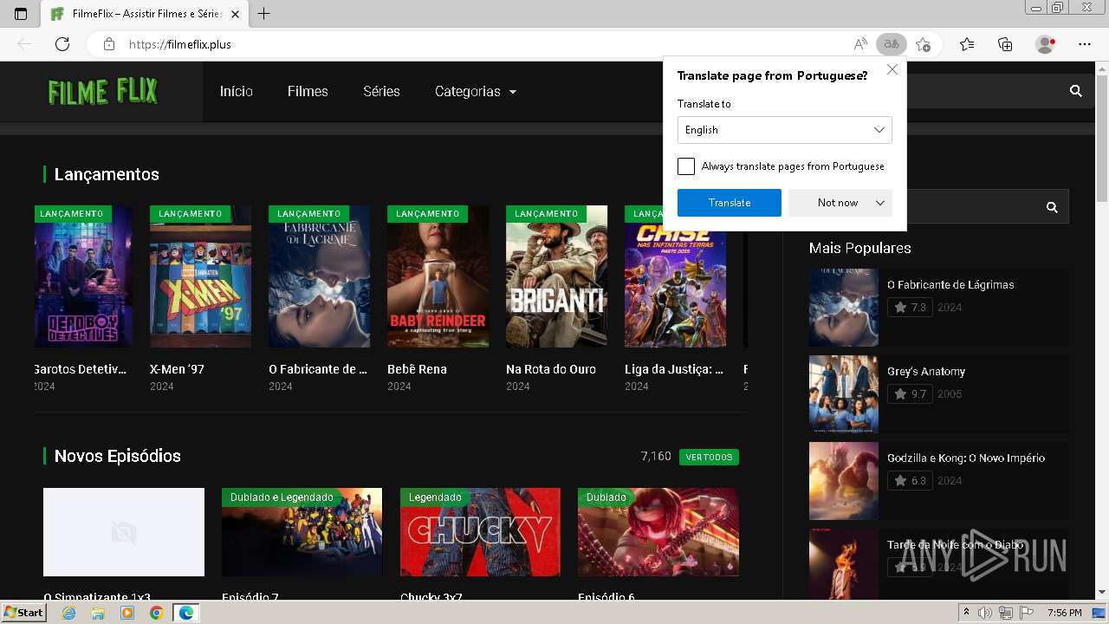Open the X-Men '97 title link
The height and width of the screenshot is (624, 1109).
(177, 369)
